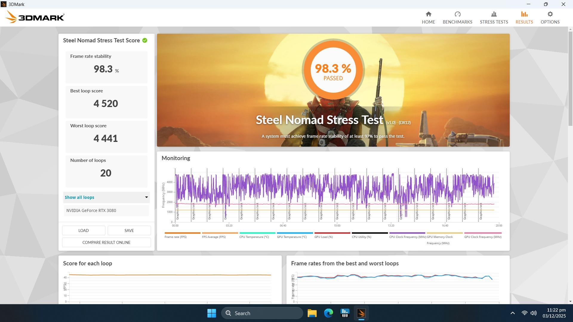Click the Frame rate stability 98.3 value
This screenshot has width=573, height=322.
(x=106, y=69)
